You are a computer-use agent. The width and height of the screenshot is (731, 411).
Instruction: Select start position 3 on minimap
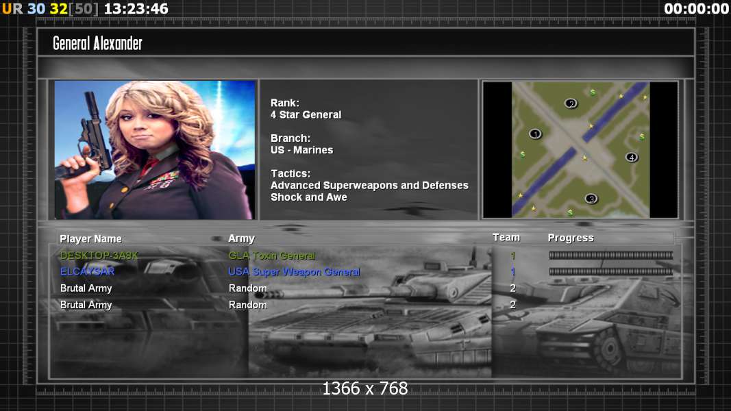pos(591,199)
